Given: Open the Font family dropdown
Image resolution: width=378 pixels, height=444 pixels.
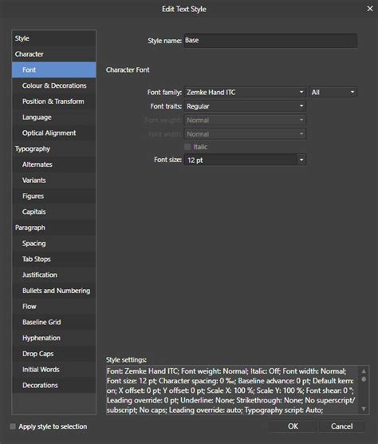Looking at the screenshot, I should click(245, 92).
